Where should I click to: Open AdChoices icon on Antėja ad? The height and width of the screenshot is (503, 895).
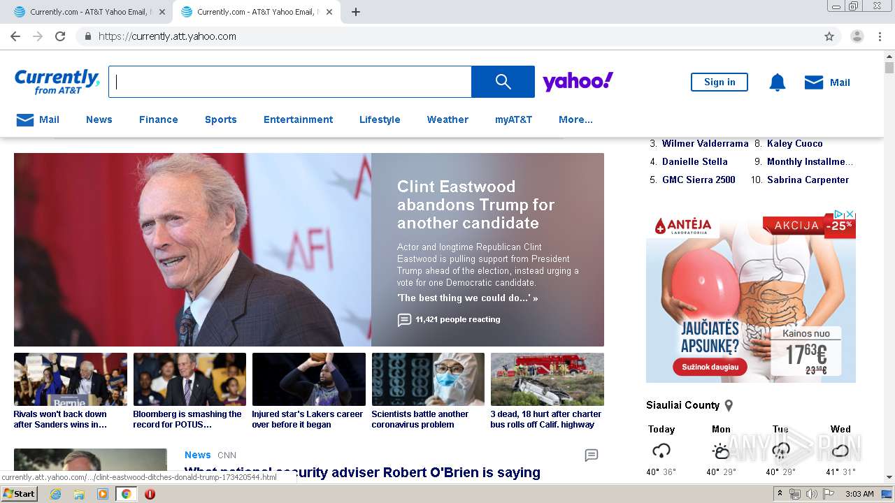pyautogui.click(x=840, y=214)
